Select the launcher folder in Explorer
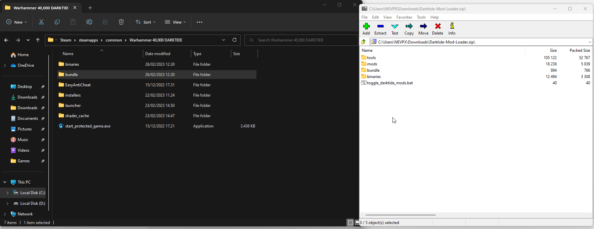 tap(157, 105)
